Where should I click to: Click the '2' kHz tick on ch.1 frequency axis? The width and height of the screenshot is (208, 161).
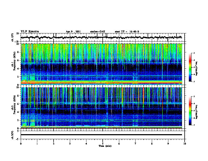click(18, 77)
